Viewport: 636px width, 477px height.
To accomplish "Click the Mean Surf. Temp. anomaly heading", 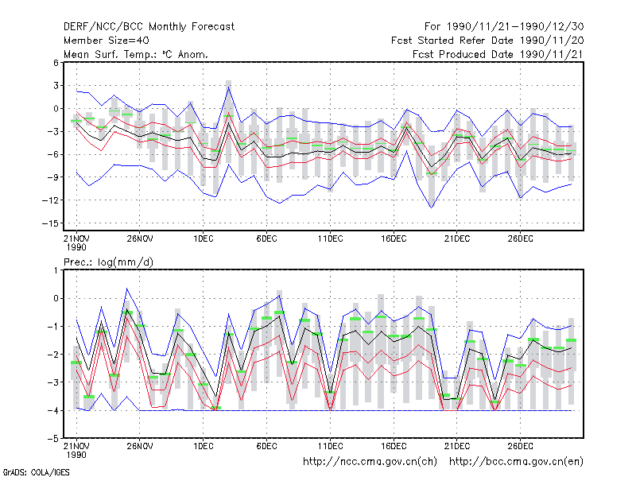I will [x=135, y=54].
